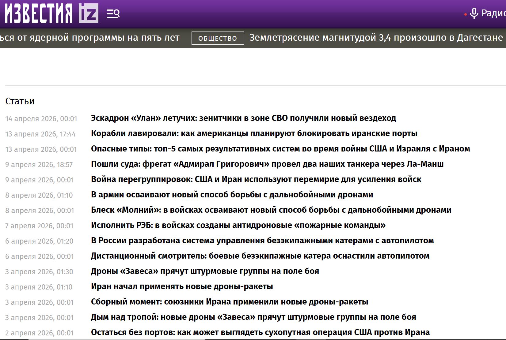Open article Иран начал применять новые дроны-ракеты

click(x=182, y=286)
